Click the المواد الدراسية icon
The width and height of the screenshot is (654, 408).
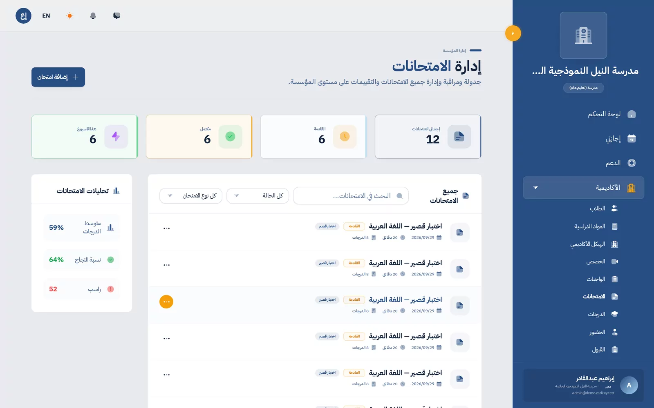614,226
